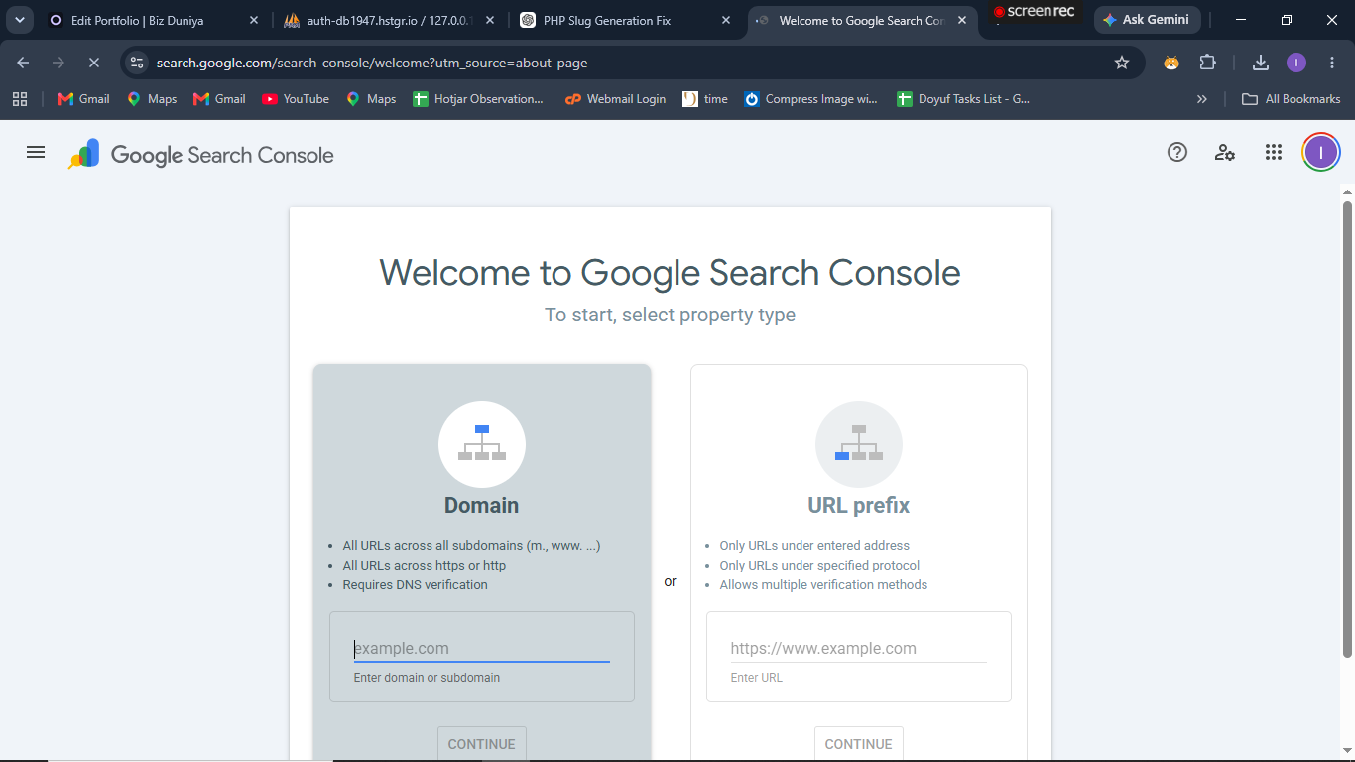
Task: Click Ask Gemini button
Action: [x=1147, y=20]
